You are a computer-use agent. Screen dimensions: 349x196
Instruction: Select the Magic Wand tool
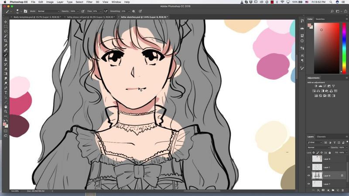6,36
